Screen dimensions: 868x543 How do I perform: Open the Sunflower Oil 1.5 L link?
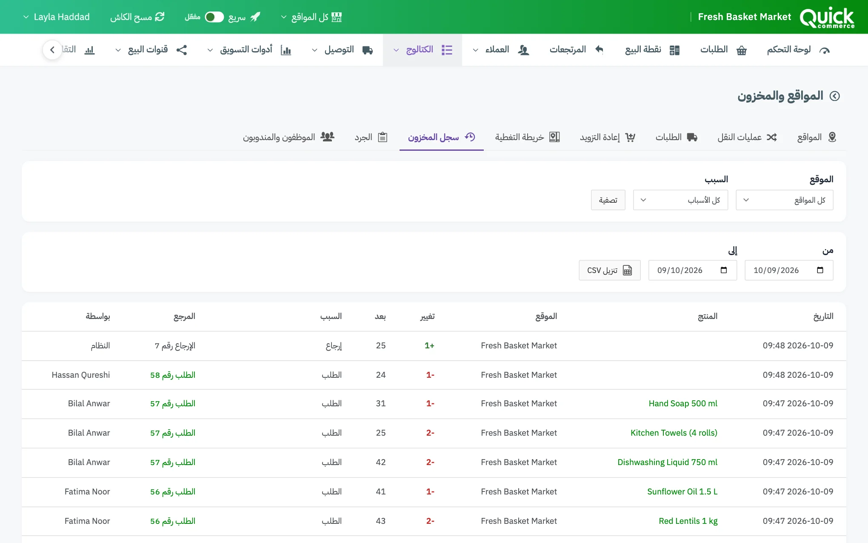click(x=682, y=491)
